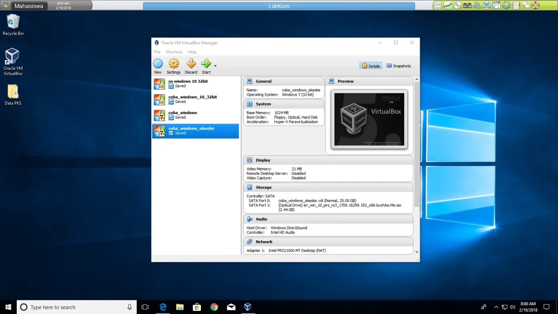The width and height of the screenshot is (558, 314).
Task: Click the Oracle VM VirtualBox desktop shortcut
Action: pos(13,62)
